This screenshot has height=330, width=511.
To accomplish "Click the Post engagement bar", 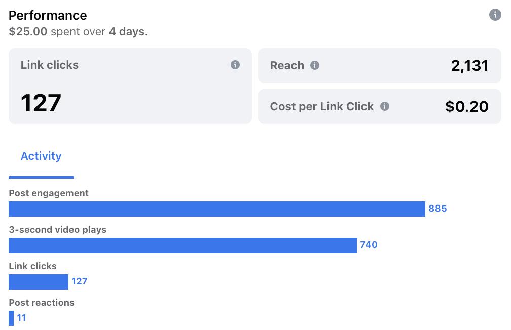I will 217,209.
